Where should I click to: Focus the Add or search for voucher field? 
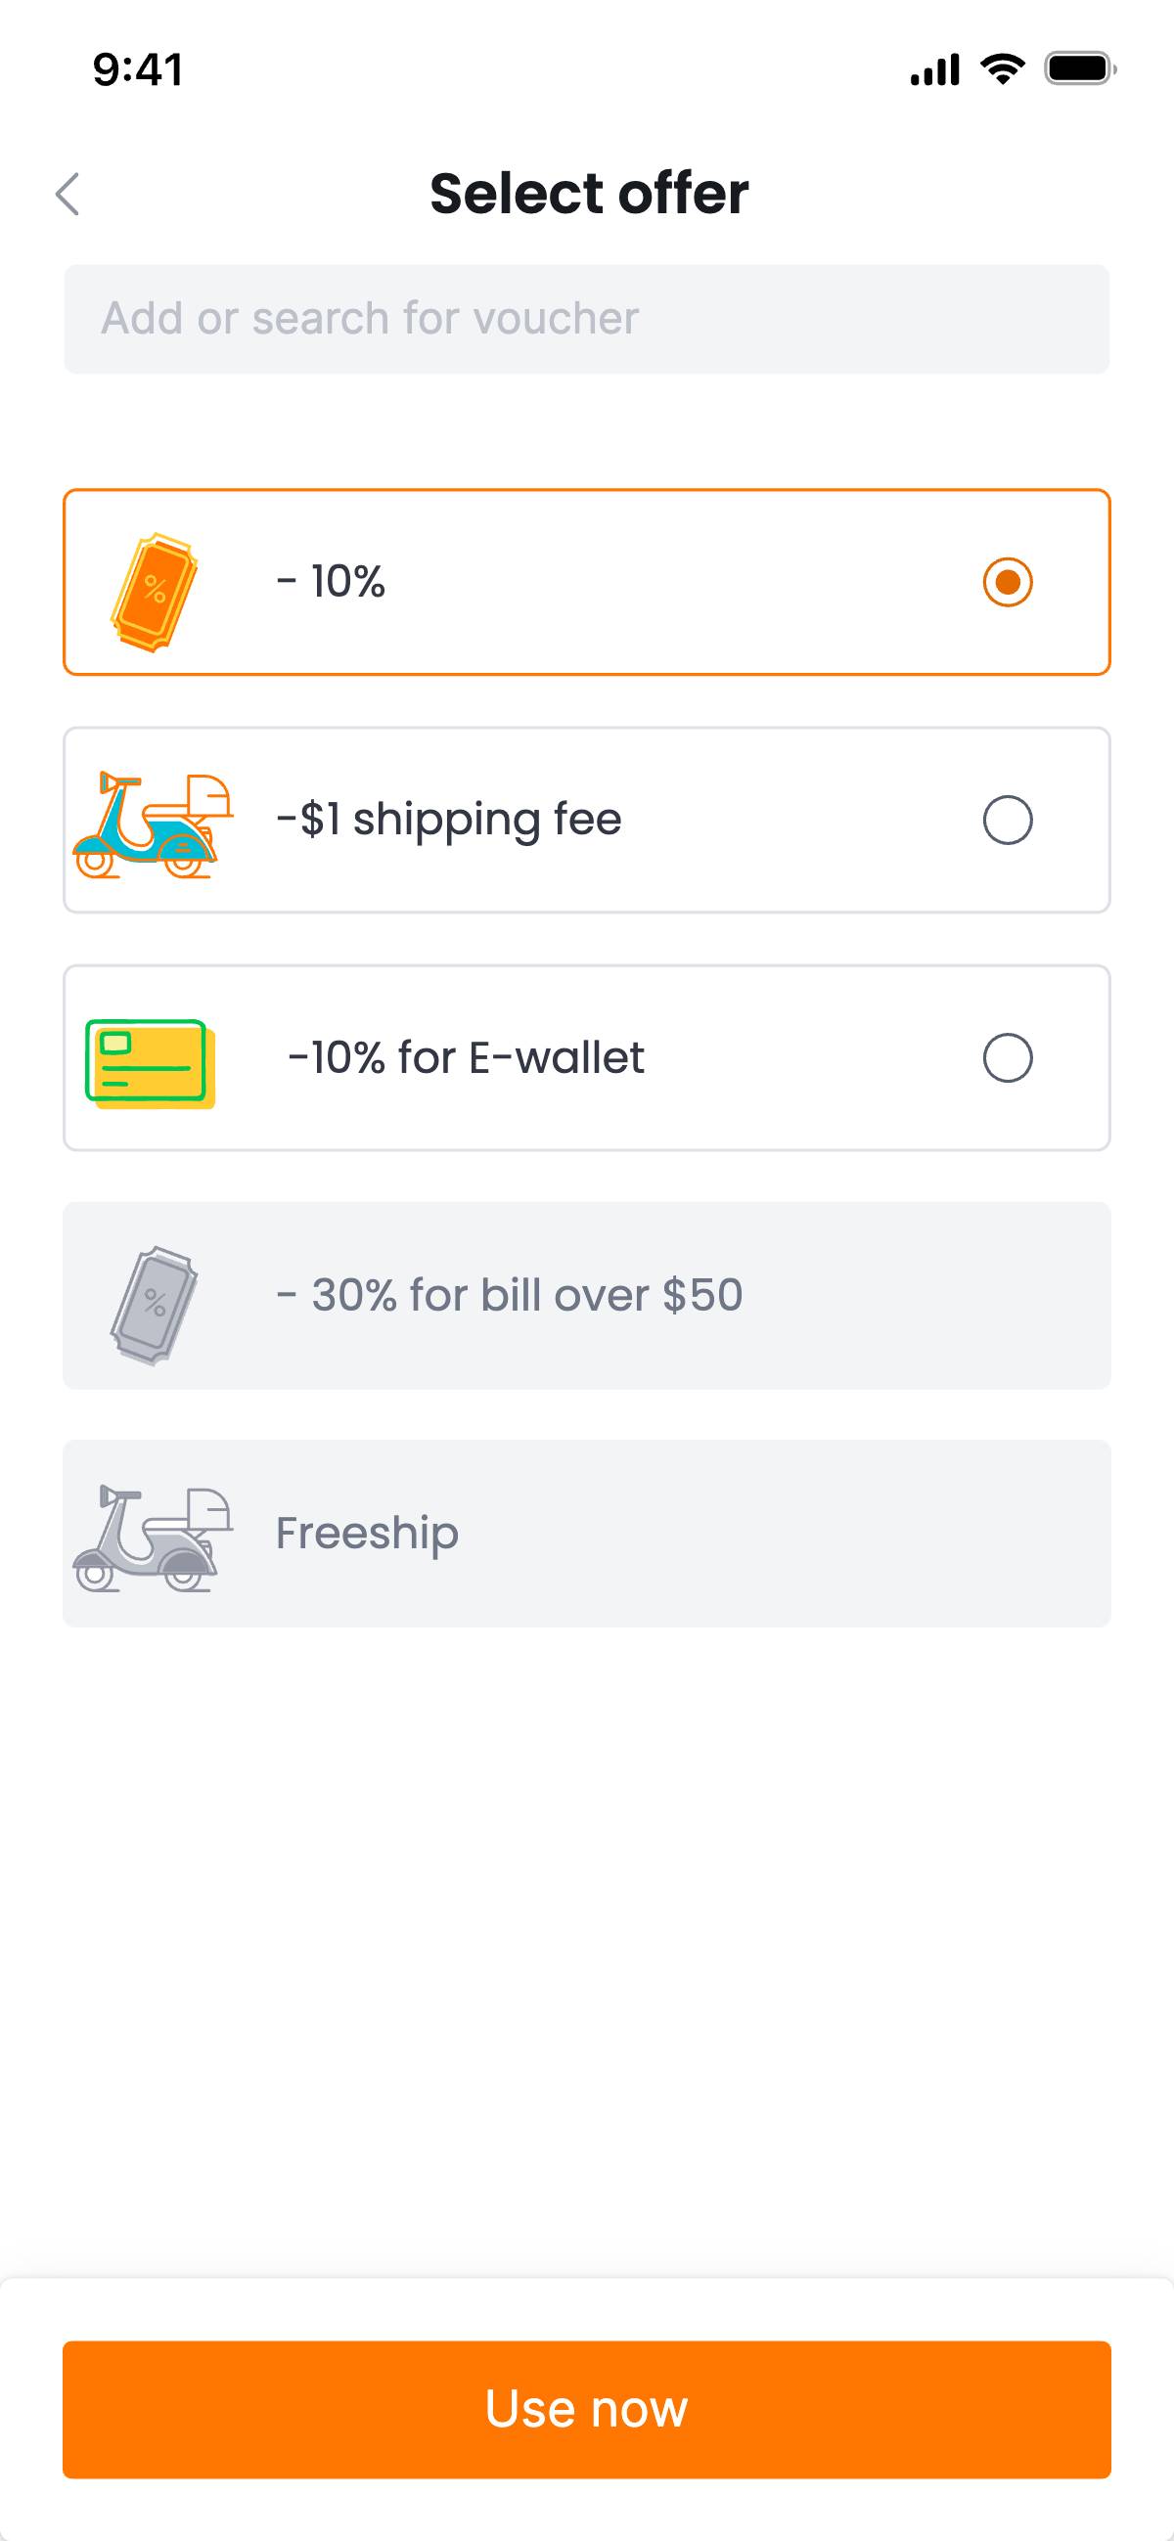point(587,319)
